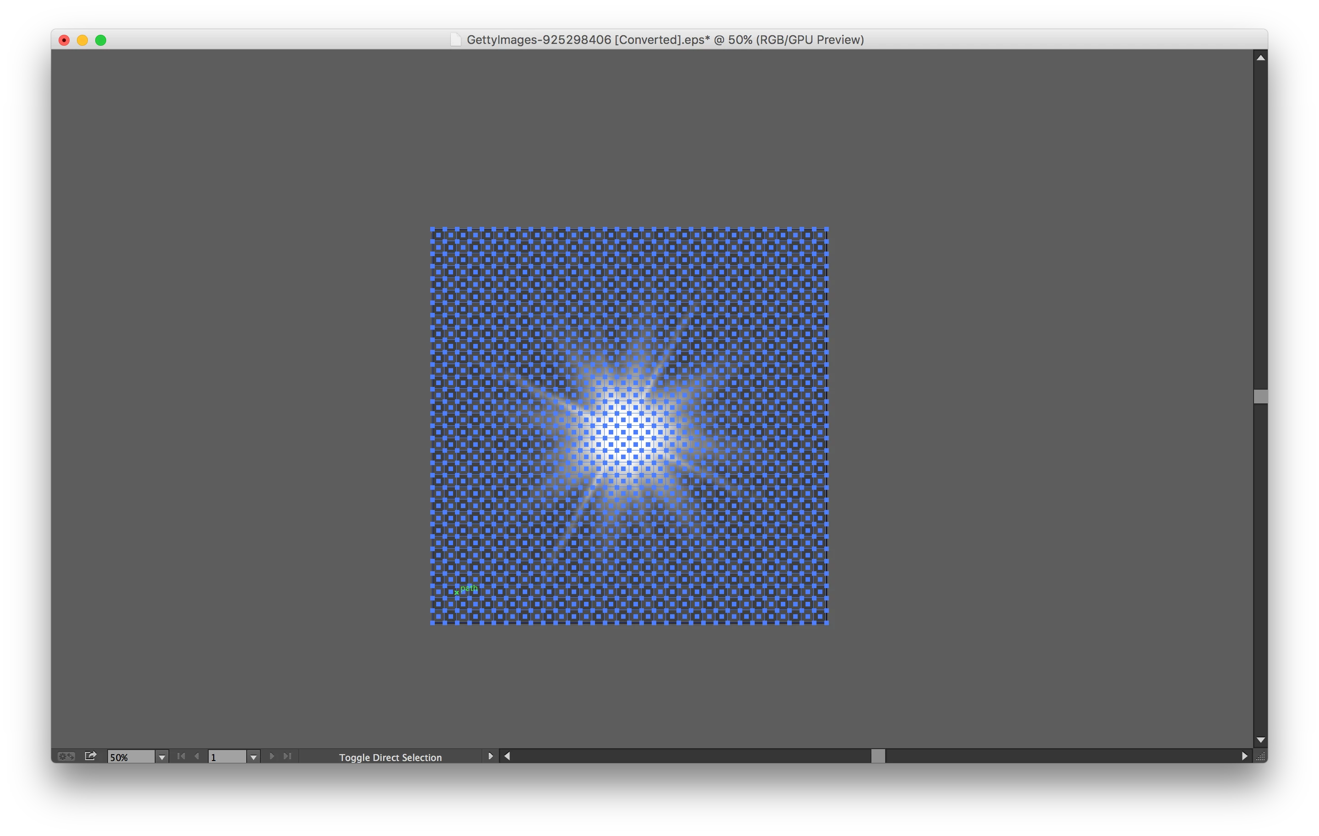Click the share/export icon in status bar
This screenshot has width=1319, height=836.
click(91, 756)
